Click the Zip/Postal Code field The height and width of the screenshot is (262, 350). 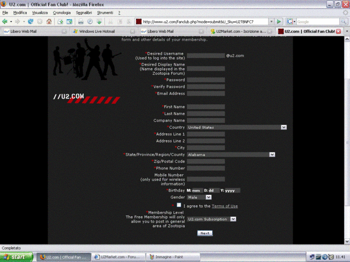[206, 162]
